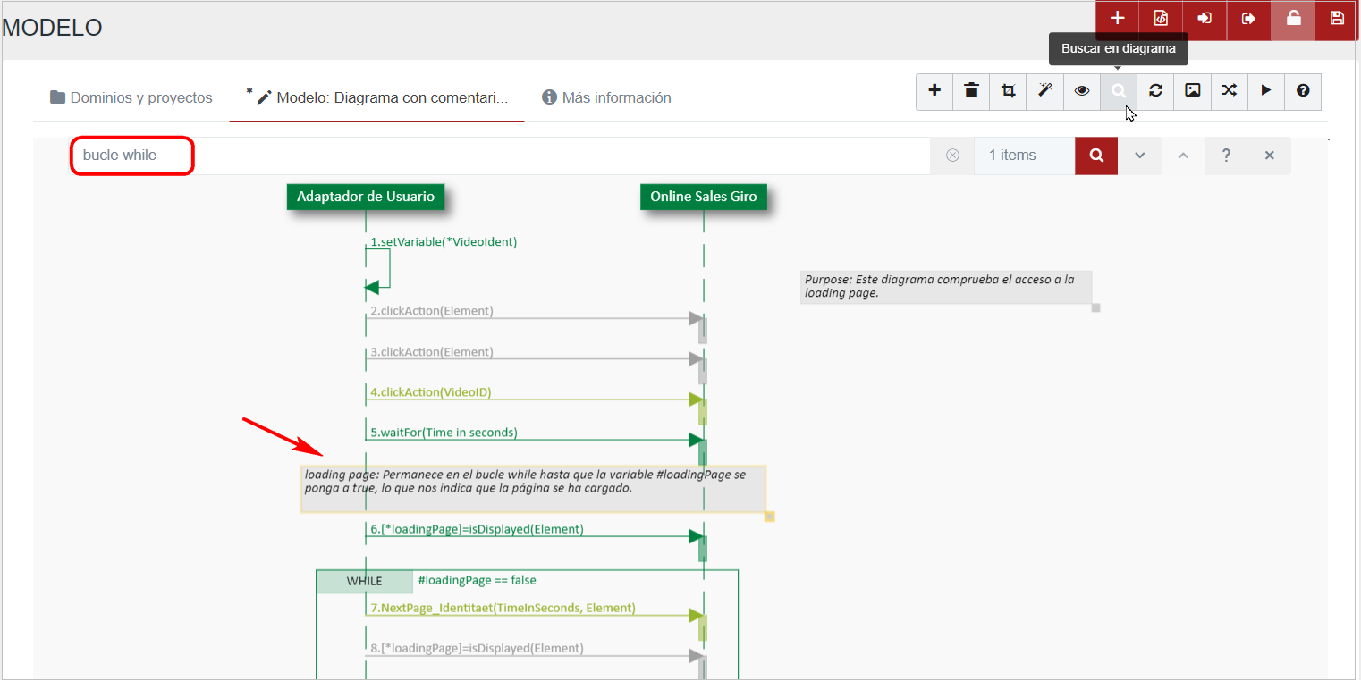This screenshot has width=1361, height=681.
Task: Toggle the eye visibility icon in toolbar
Action: pos(1082,90)
